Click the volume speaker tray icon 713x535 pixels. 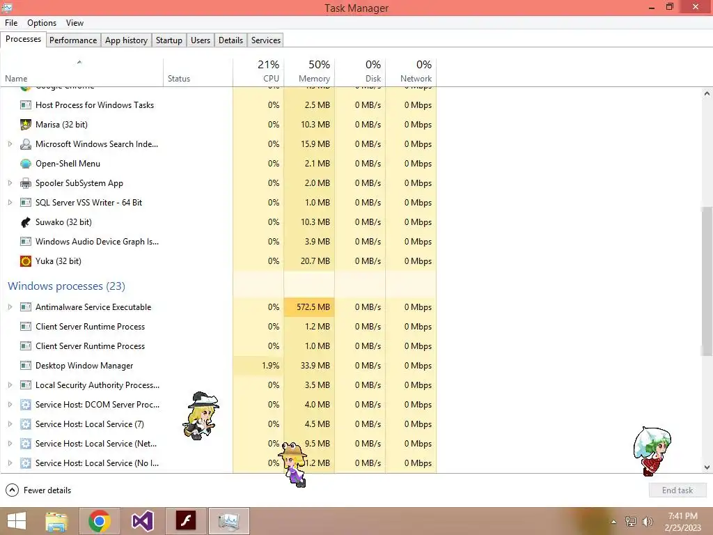pyautogui.click(x=647, y=522)
